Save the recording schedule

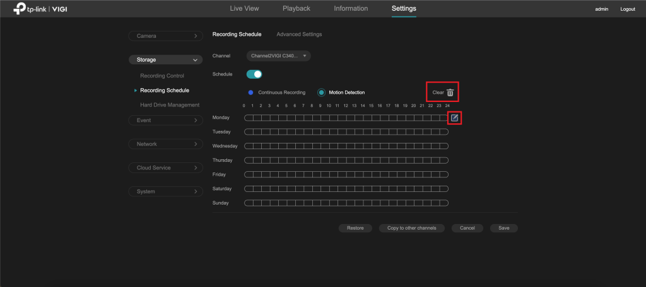[x=503, y=228]
